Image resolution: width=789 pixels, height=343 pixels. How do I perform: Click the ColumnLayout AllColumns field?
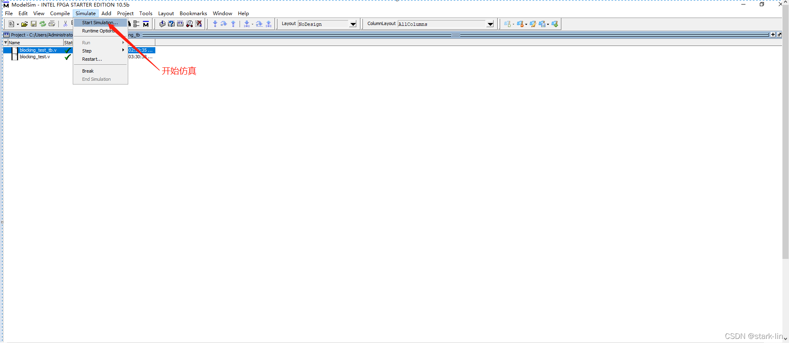(442, 24)
